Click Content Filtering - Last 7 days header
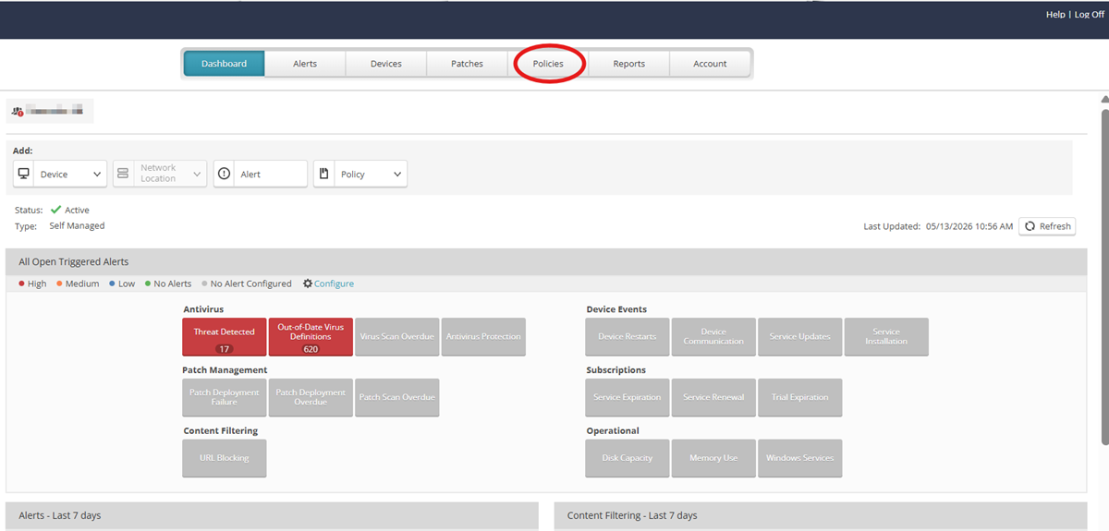Viewport: 1109px width, 531px height. click(821, 515)
